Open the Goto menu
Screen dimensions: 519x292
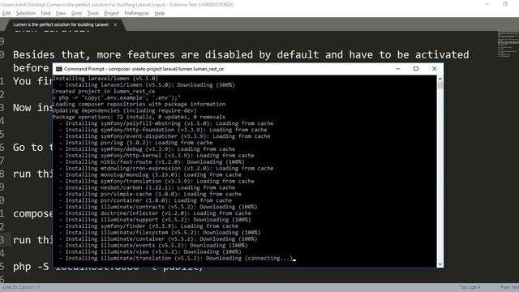pos(76,13)
